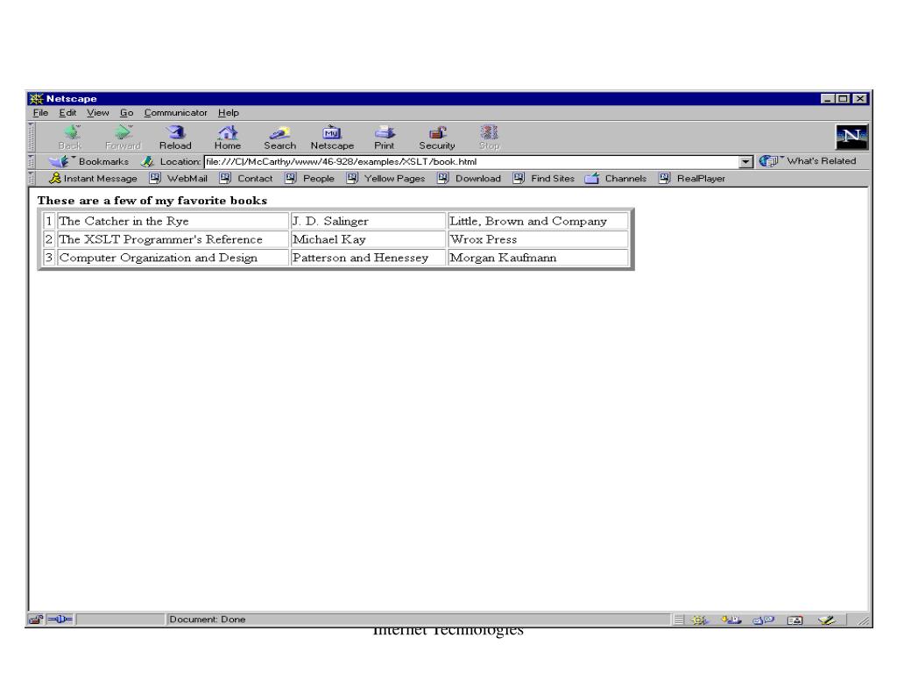The image size is (897, 673).
Task: Click the J. D. Salinger cell
Action: [368, 221]
